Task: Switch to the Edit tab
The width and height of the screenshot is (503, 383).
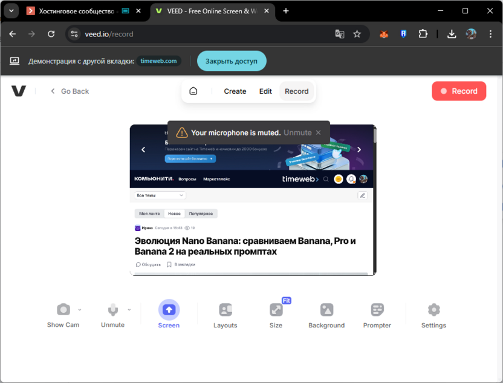Action: coord(265,91)
